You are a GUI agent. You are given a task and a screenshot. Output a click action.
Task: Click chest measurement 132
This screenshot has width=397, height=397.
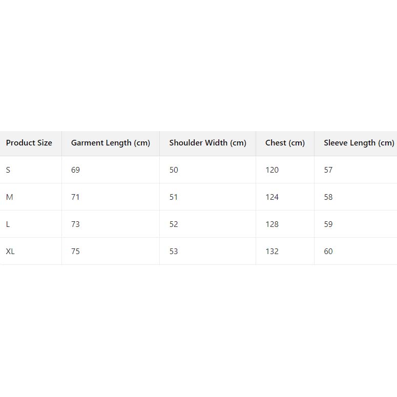point(272,252)
